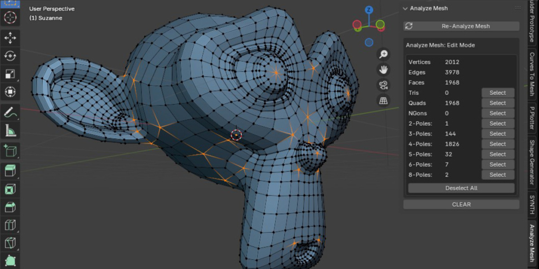Image resolution: width=539 pixels, height=269 pixels.
Task: Switch to the Analyze Mesh sidebar tab
Action: click(x=532, y=243)
